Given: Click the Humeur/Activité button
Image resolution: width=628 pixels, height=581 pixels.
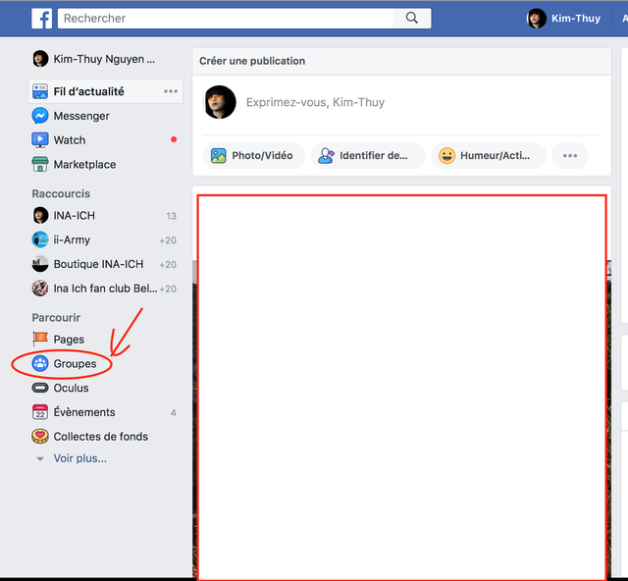Looking at the screenshot, I should point(488,155).
